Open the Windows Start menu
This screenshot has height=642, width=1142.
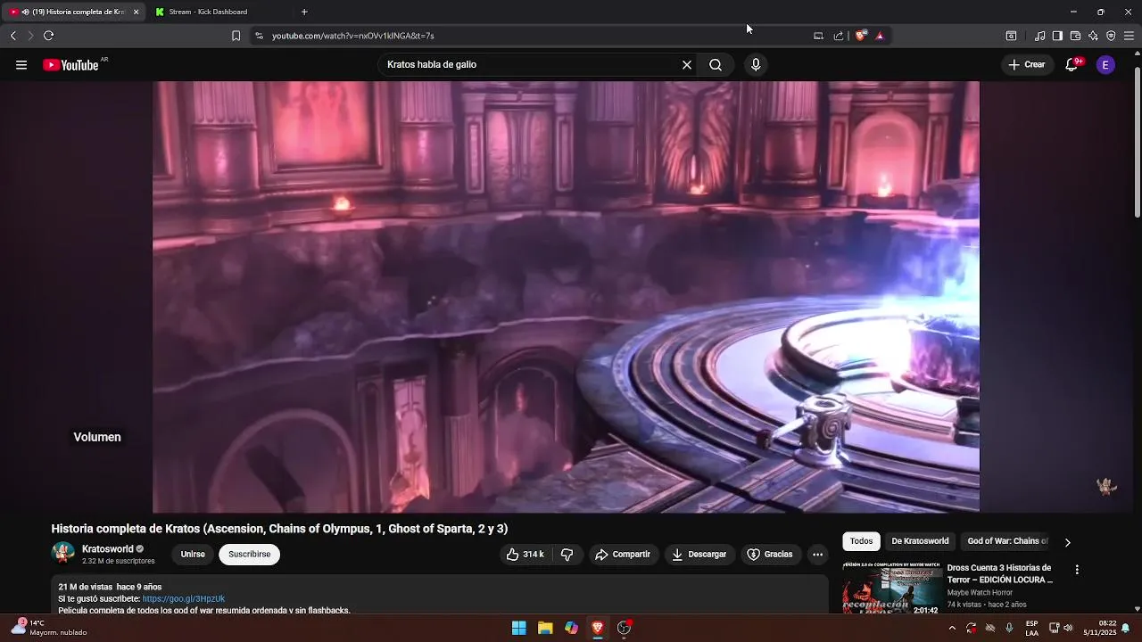518,628
